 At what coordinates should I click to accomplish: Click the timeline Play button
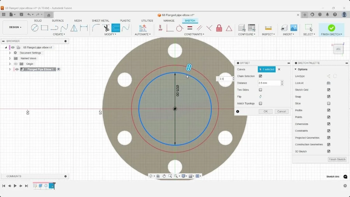tap(15, 186)
